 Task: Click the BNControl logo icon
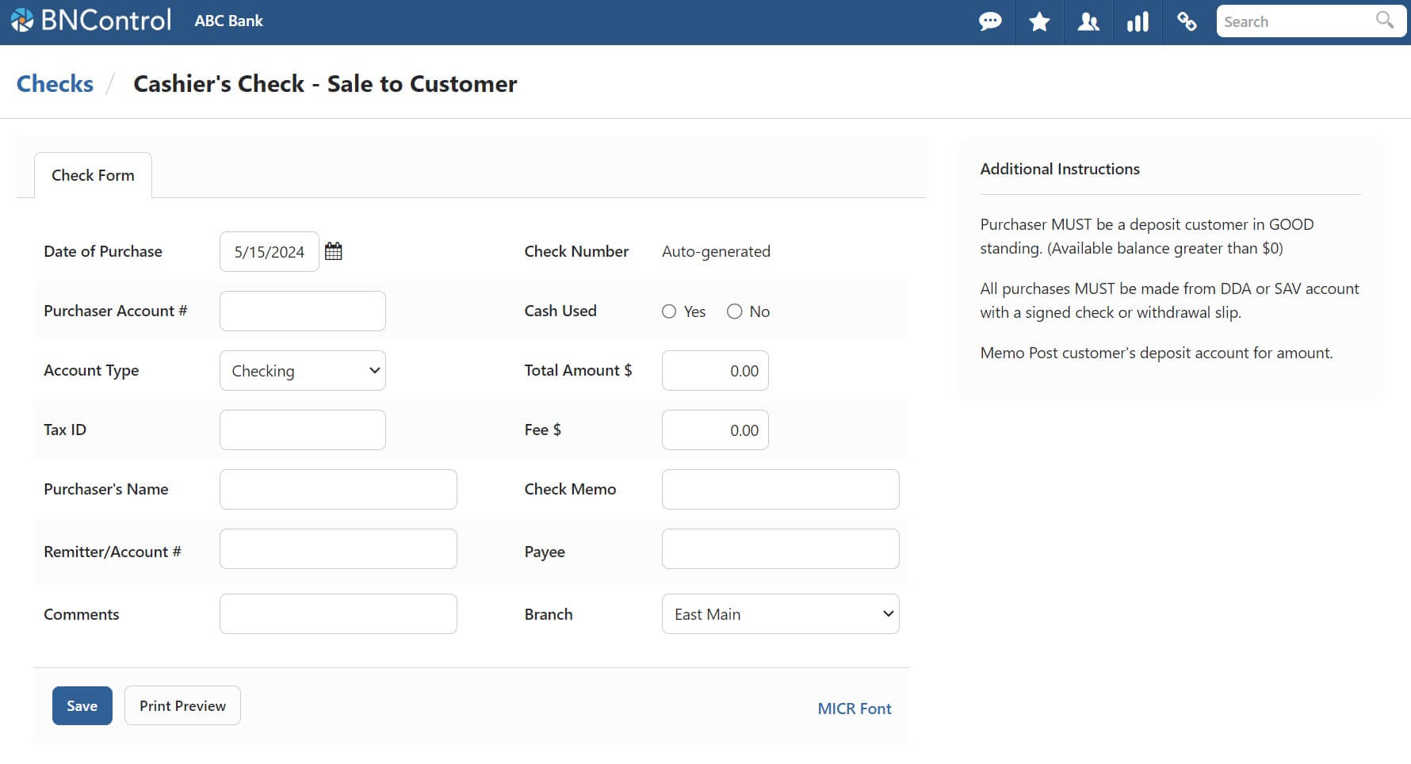pyautogui.click(x=22, y=21)
